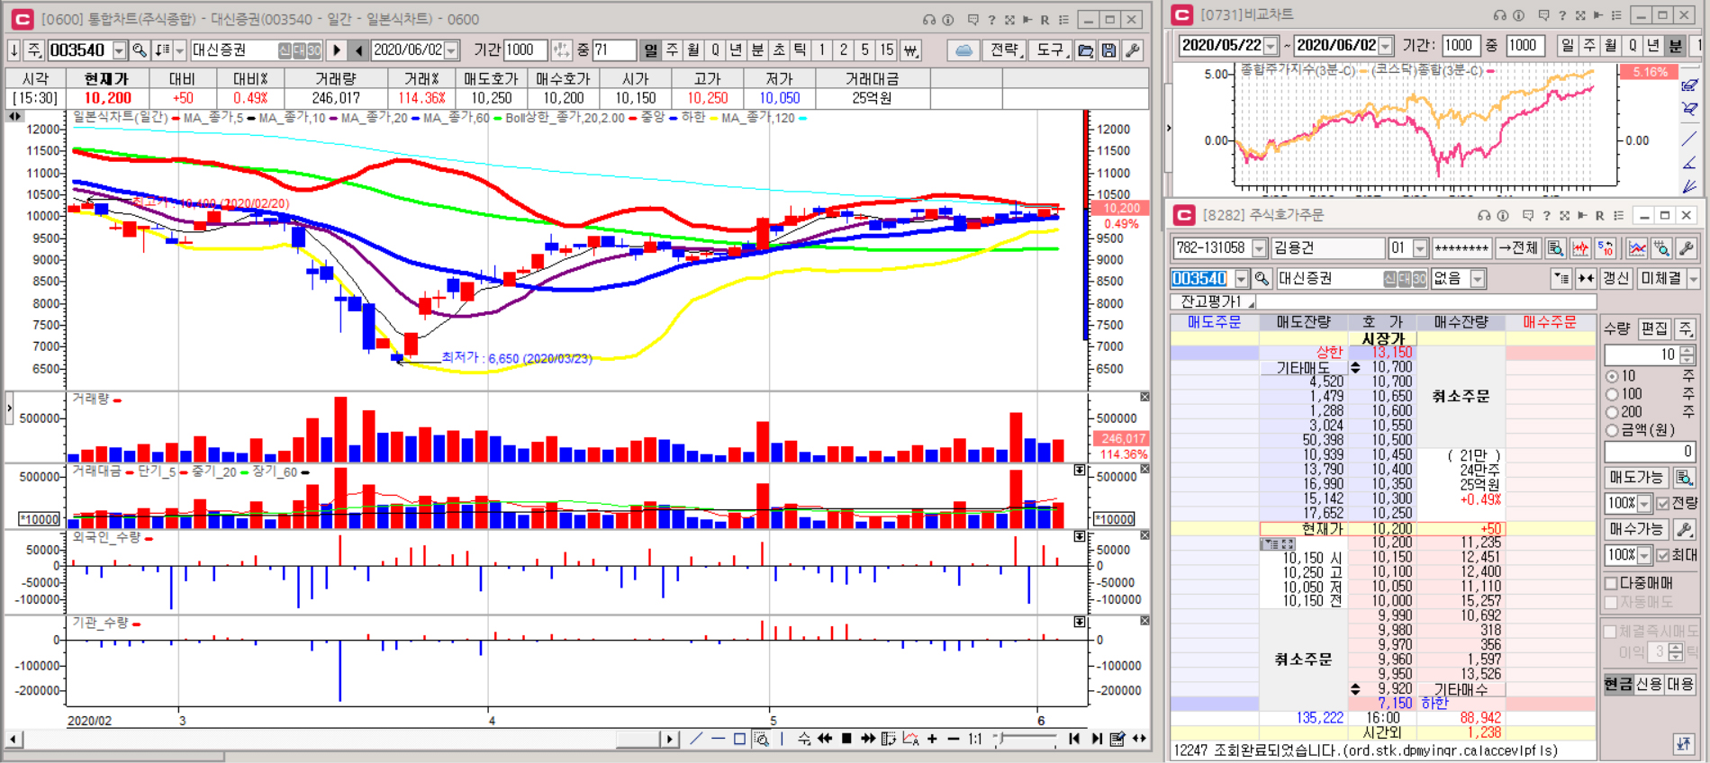Select the 100 shares radio button
The width and height of the screenshot is (1710, 763).
1612,394
